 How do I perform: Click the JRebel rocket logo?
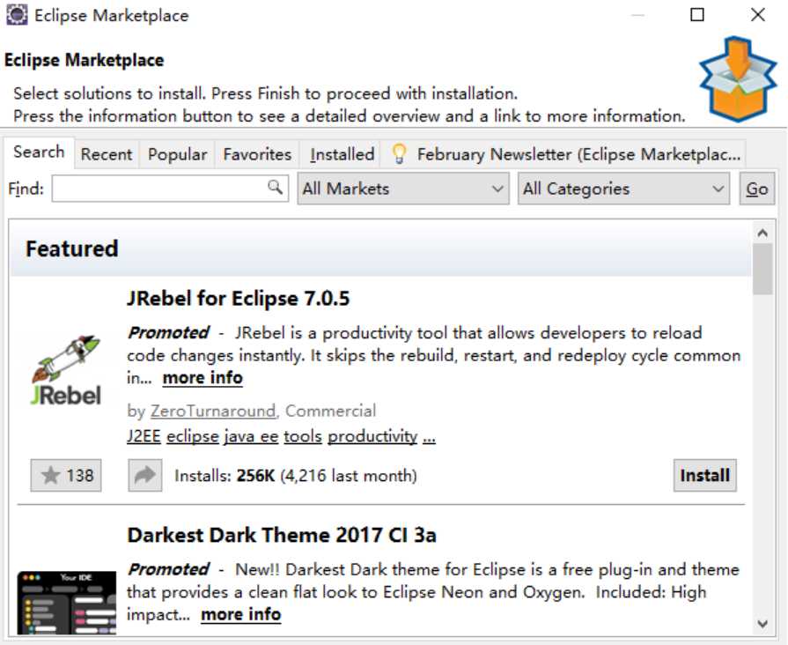tap(66, 370)
